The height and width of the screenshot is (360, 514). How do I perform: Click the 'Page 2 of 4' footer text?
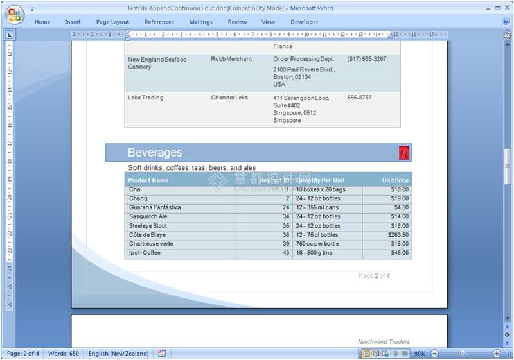click(374, 276)
